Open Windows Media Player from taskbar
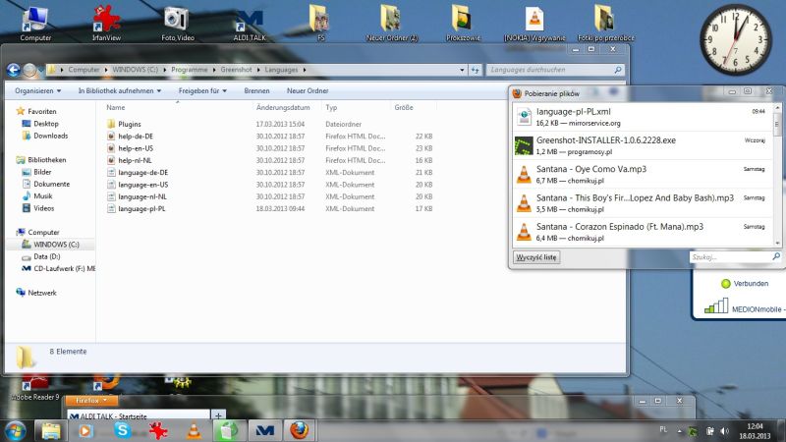 [85, 430]
